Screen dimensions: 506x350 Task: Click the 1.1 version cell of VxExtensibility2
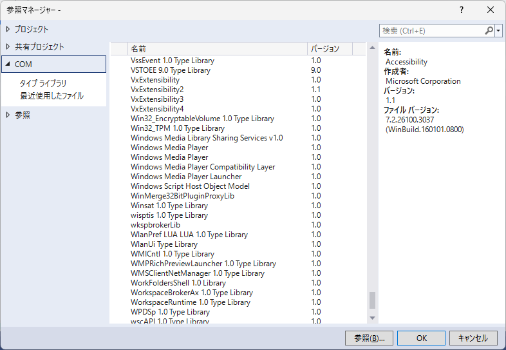[316, 90]
